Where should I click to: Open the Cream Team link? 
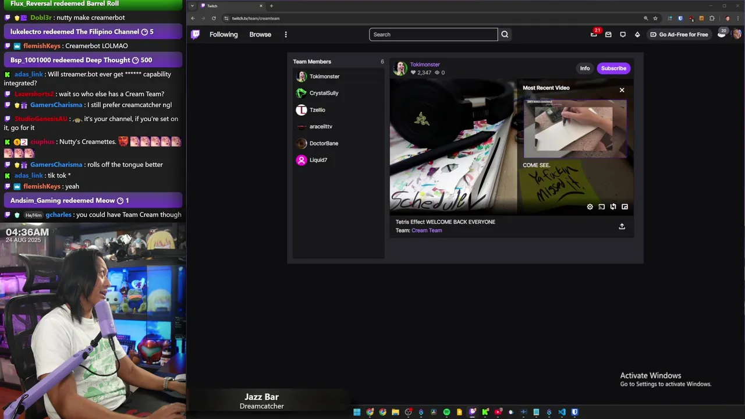coord(427,230)
